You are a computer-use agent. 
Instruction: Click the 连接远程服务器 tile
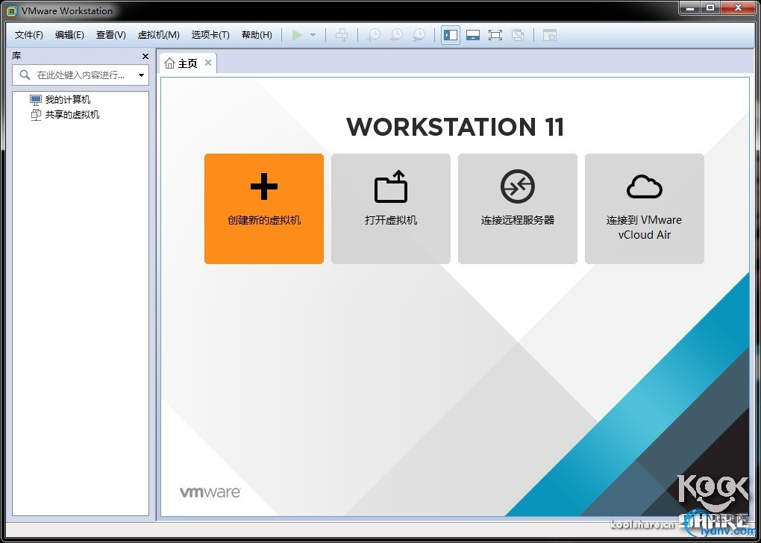click(518, 209)
